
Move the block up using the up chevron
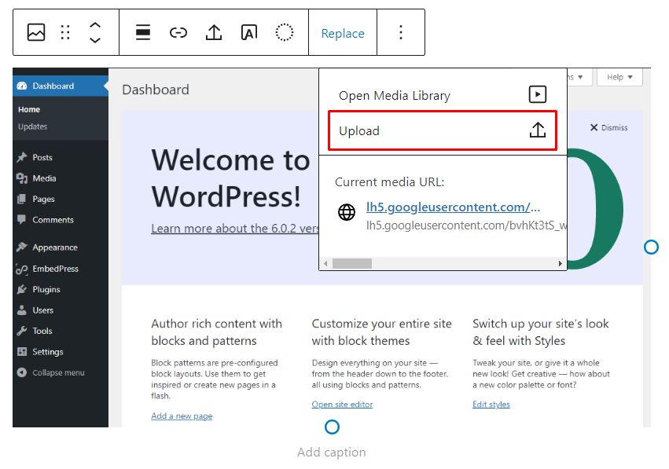96,26
